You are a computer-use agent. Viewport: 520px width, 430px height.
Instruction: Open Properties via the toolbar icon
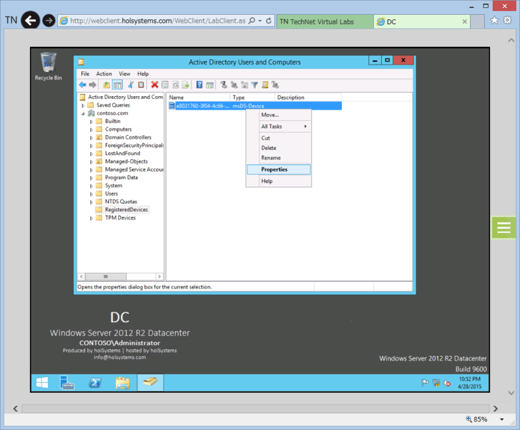[x=165, y=85]
